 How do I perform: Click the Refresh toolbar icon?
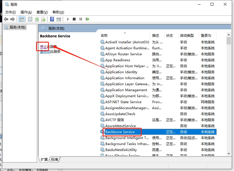pos(37,19)
